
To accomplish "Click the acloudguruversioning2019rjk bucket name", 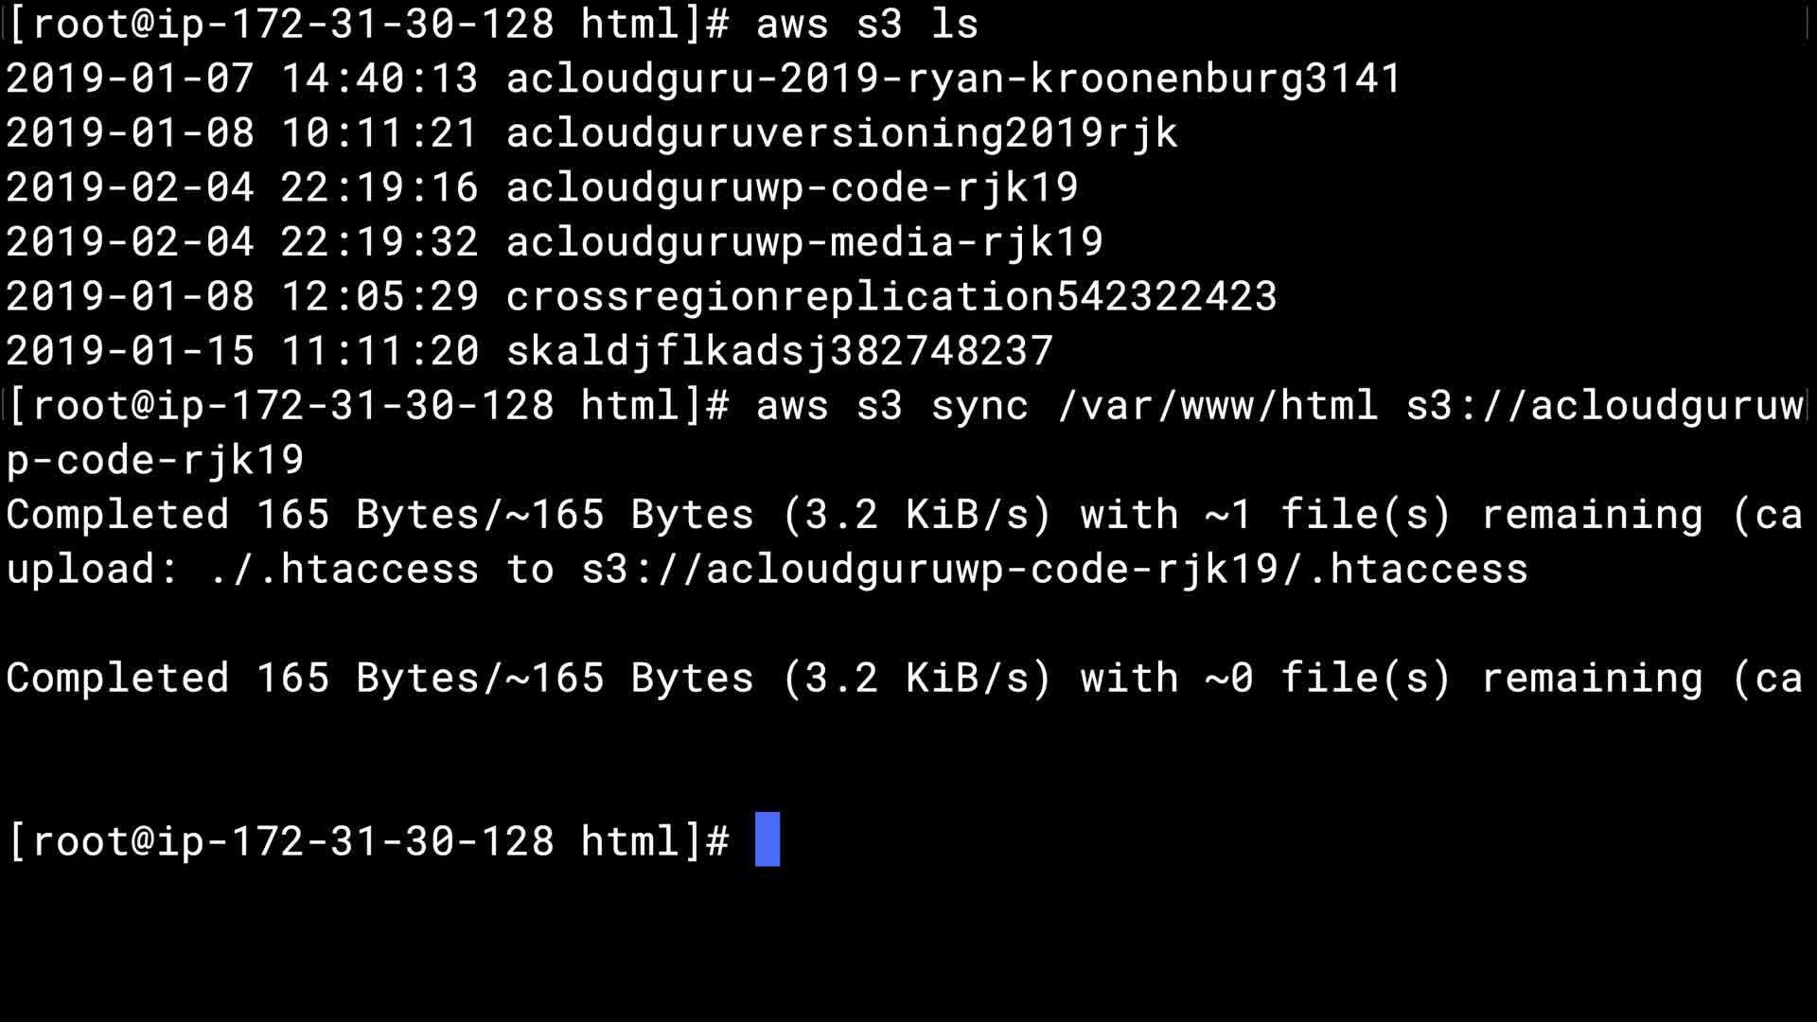I will [x=841, y=133].
